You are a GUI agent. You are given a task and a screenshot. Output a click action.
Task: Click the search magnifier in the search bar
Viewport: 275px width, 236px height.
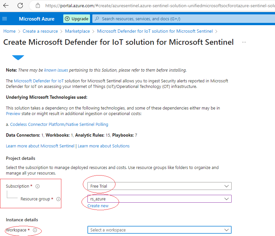point(97,19)
